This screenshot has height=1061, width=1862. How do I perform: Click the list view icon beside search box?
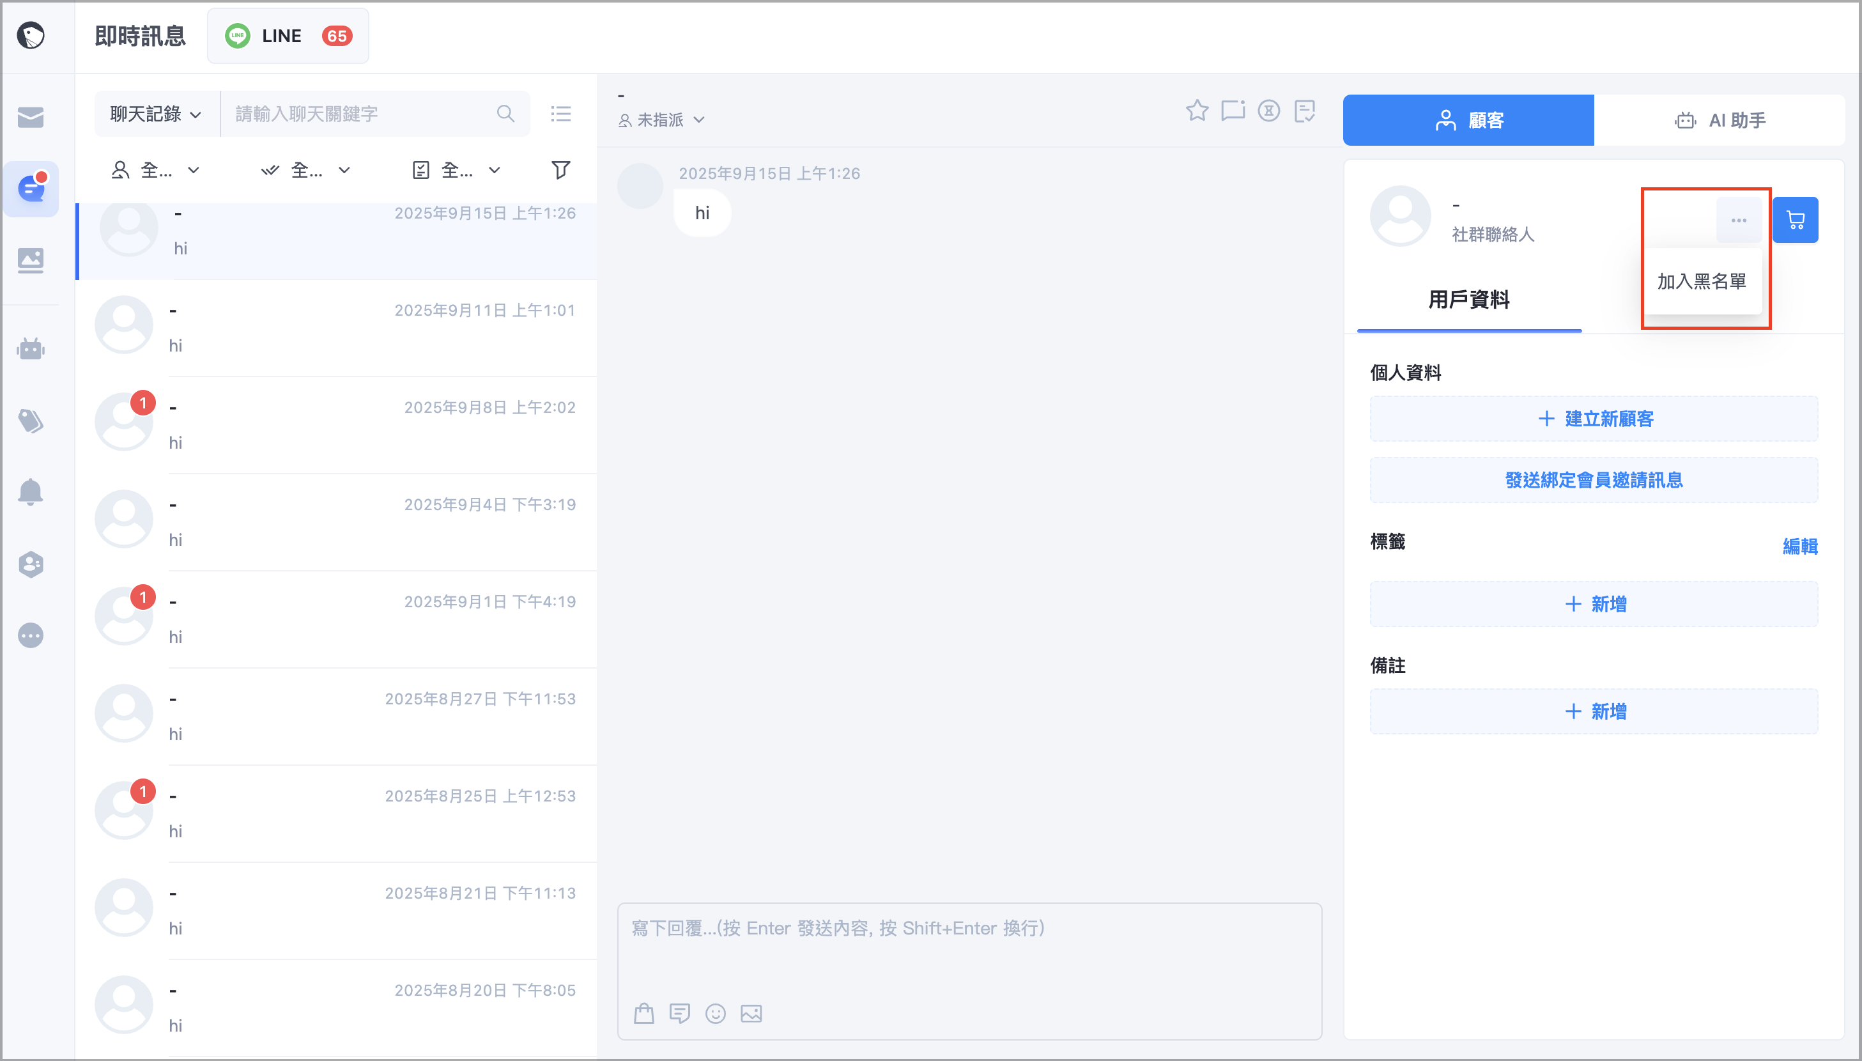(561, 114)
